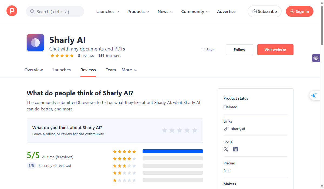
Task: Switch to the Team tab
Action: pyautogui.click(x=111, y=70)
